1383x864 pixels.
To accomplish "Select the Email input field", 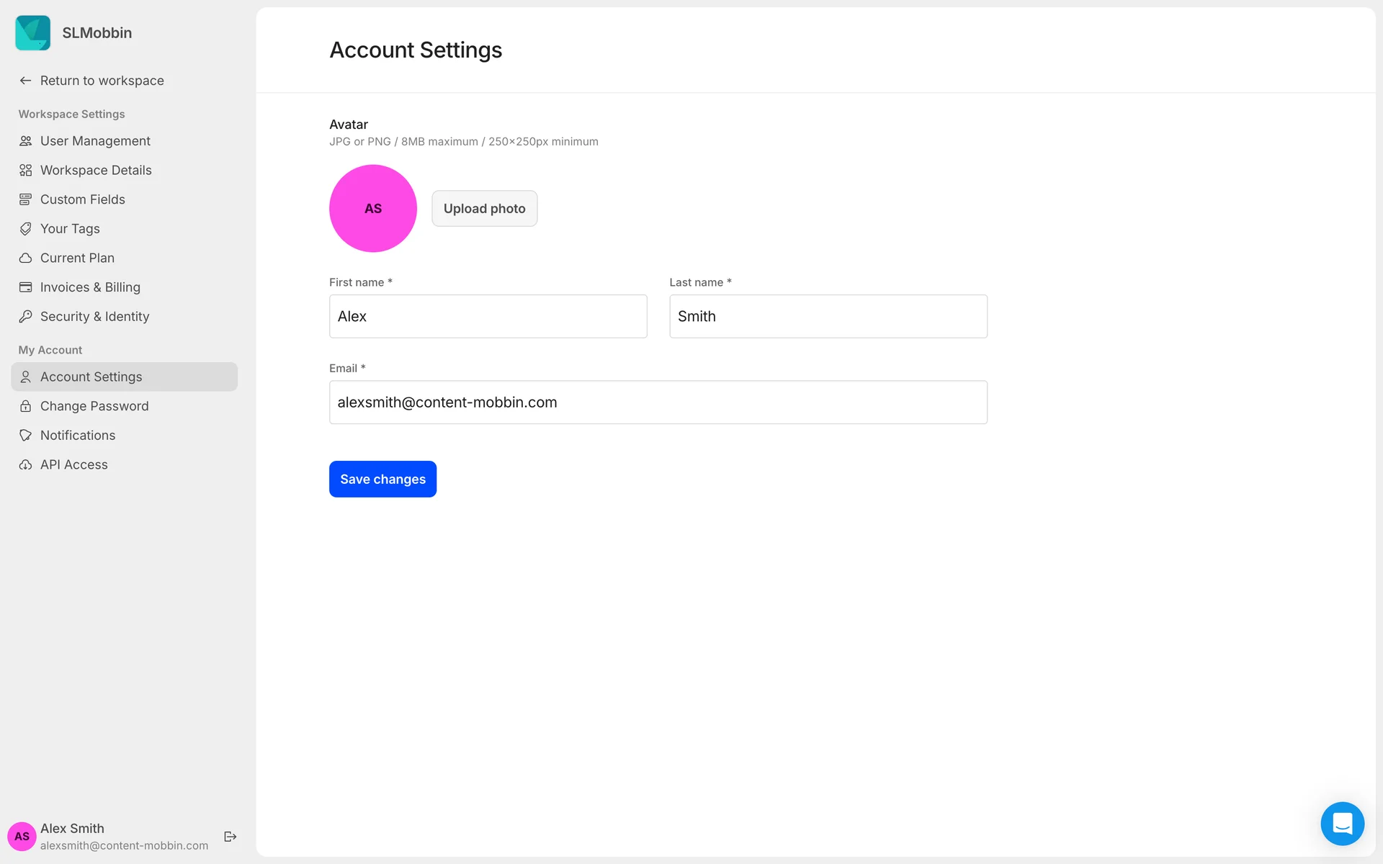I will 658,402.
